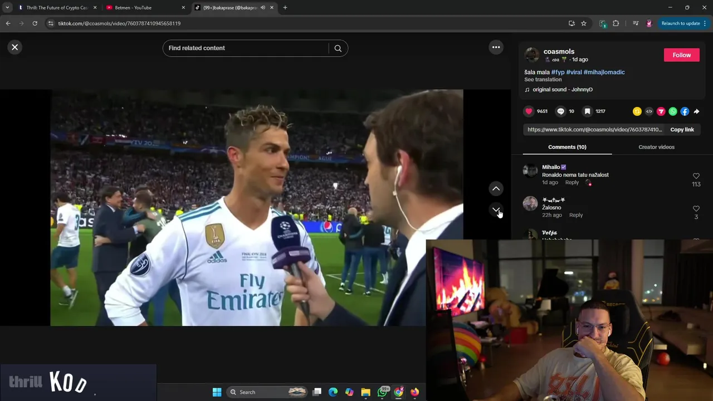Image resolution: width=713 pixels, height=401 pixels.
Task: Click Relaunch to update button
Action: tap(681, 23)
